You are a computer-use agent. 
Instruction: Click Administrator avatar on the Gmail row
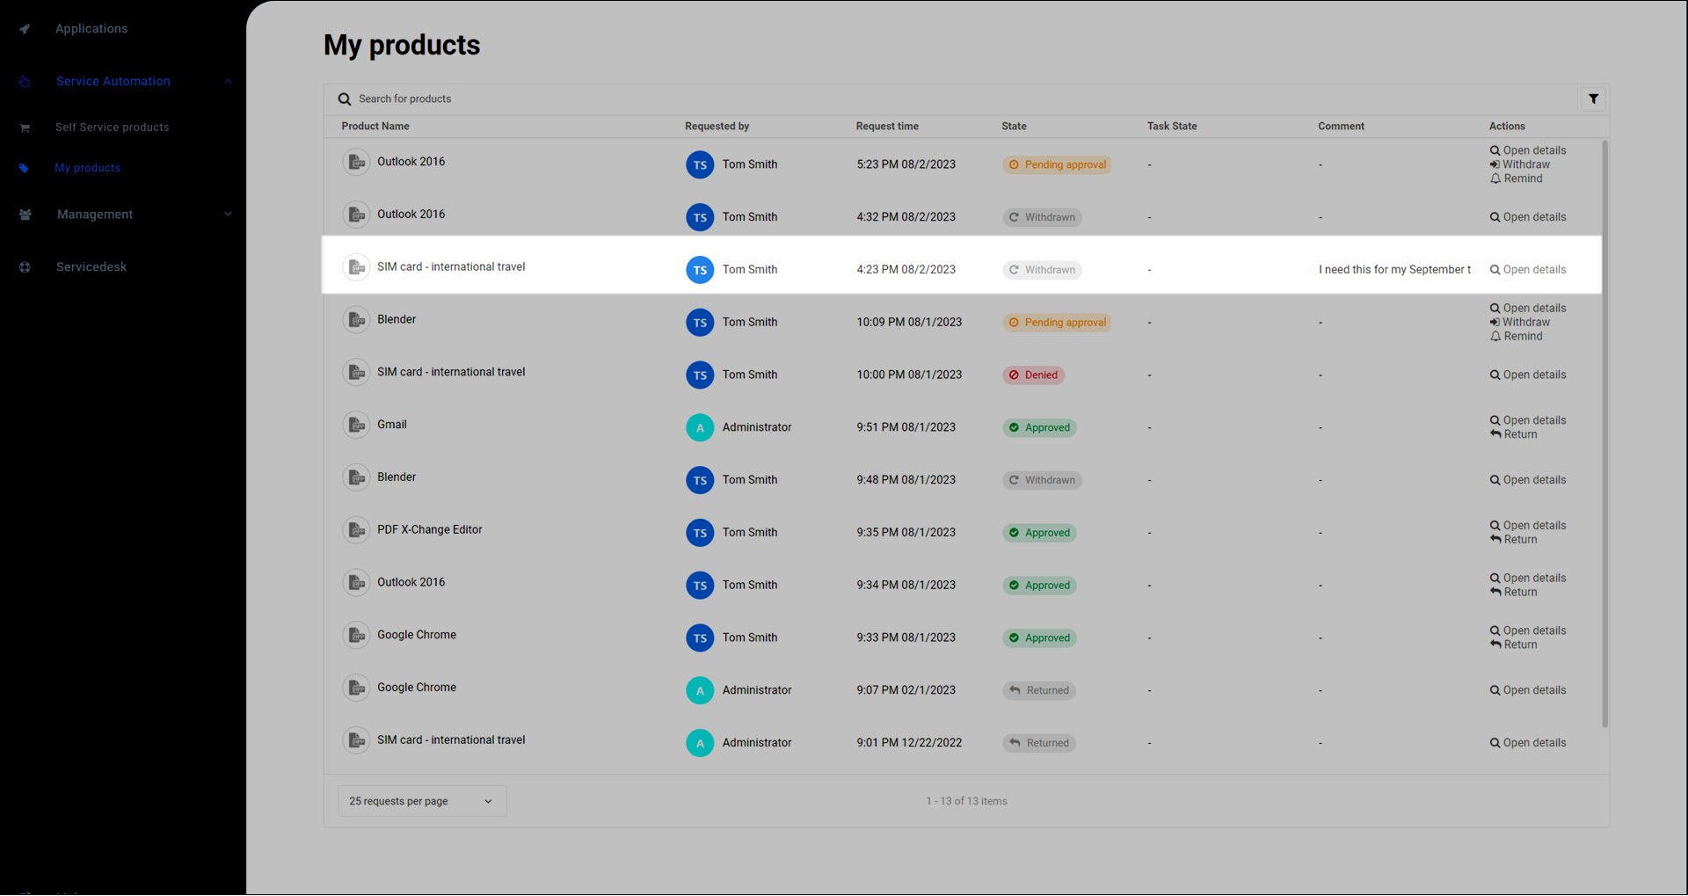tap(700, 427)
